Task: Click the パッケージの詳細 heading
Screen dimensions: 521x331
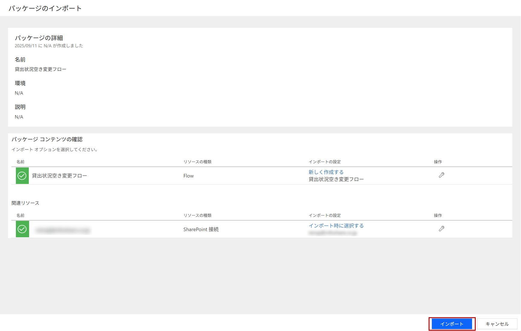Action: point(39,38)
